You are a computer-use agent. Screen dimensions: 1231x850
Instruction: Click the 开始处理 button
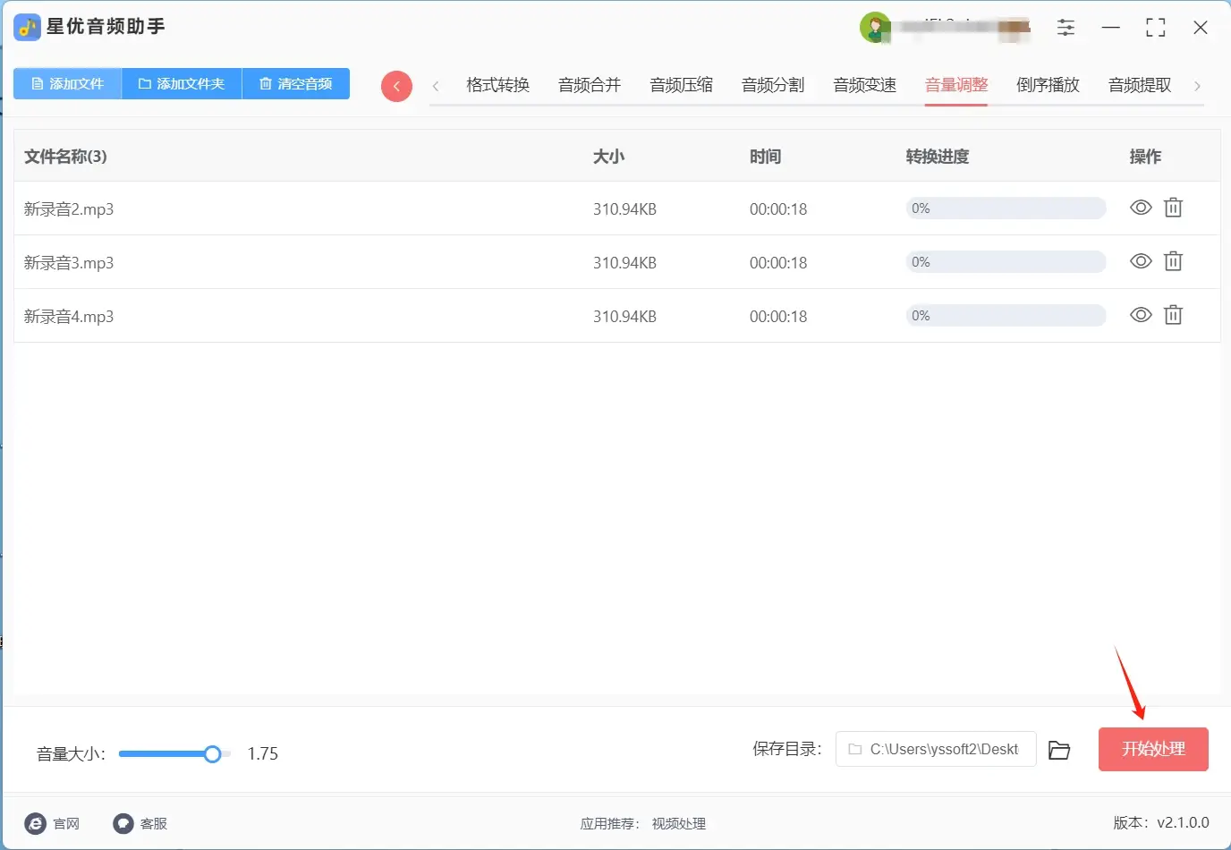tap(1153, 749)
